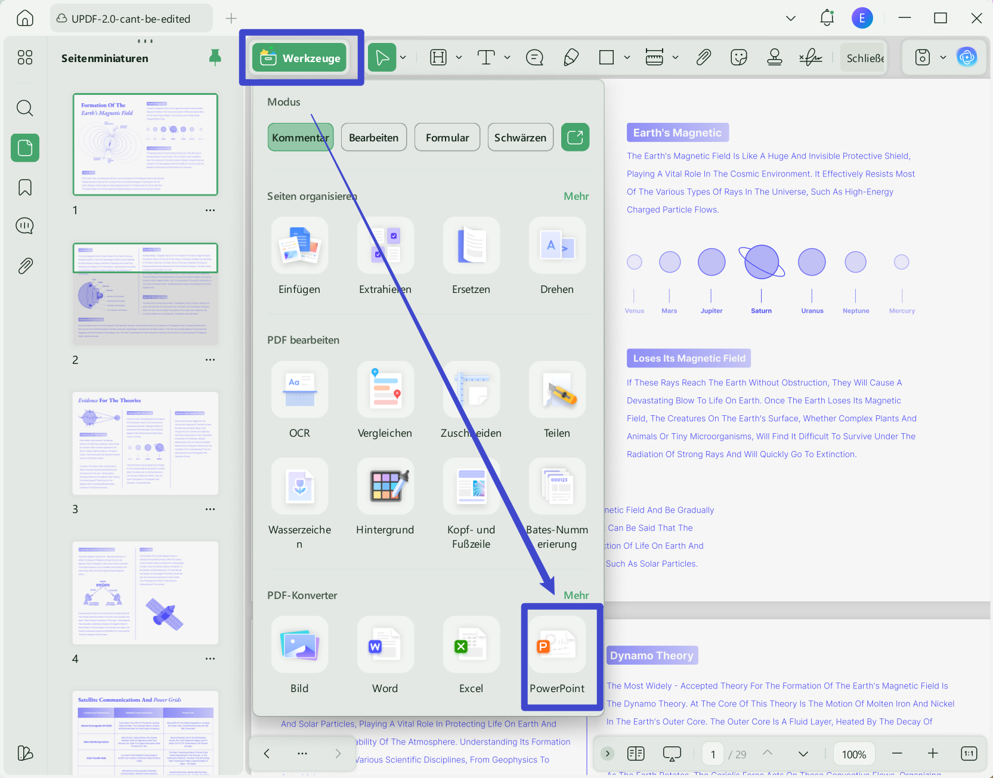
Task: Open options menu for page 4 thumbnail
Action: click(x=210, y=659)
